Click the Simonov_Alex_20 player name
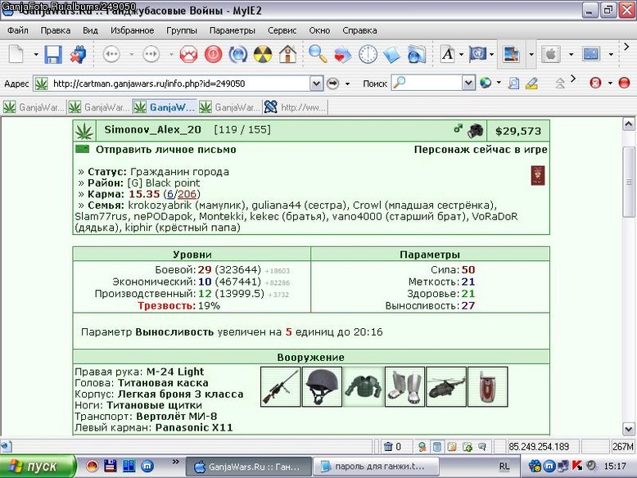The width and height of the screenshot is (637, 478). tap(153, 129)
